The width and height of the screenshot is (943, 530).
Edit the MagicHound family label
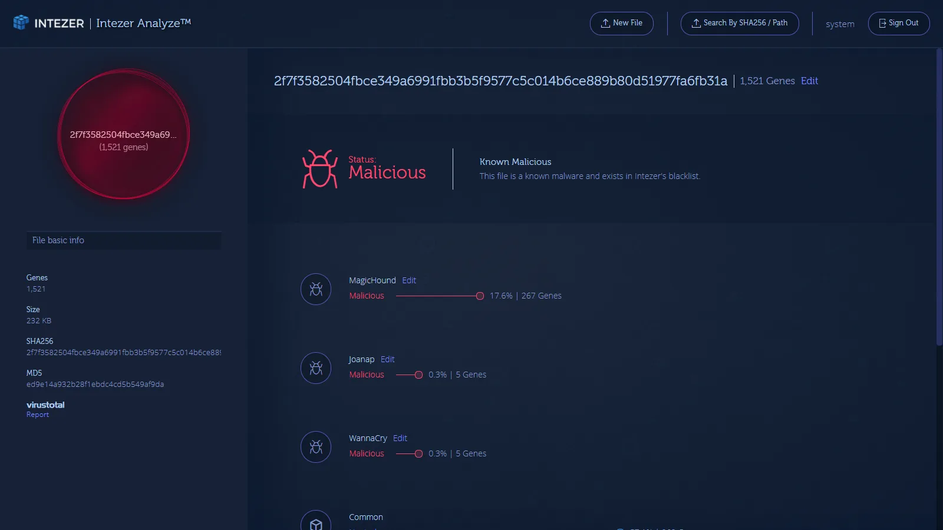(409, 280)
